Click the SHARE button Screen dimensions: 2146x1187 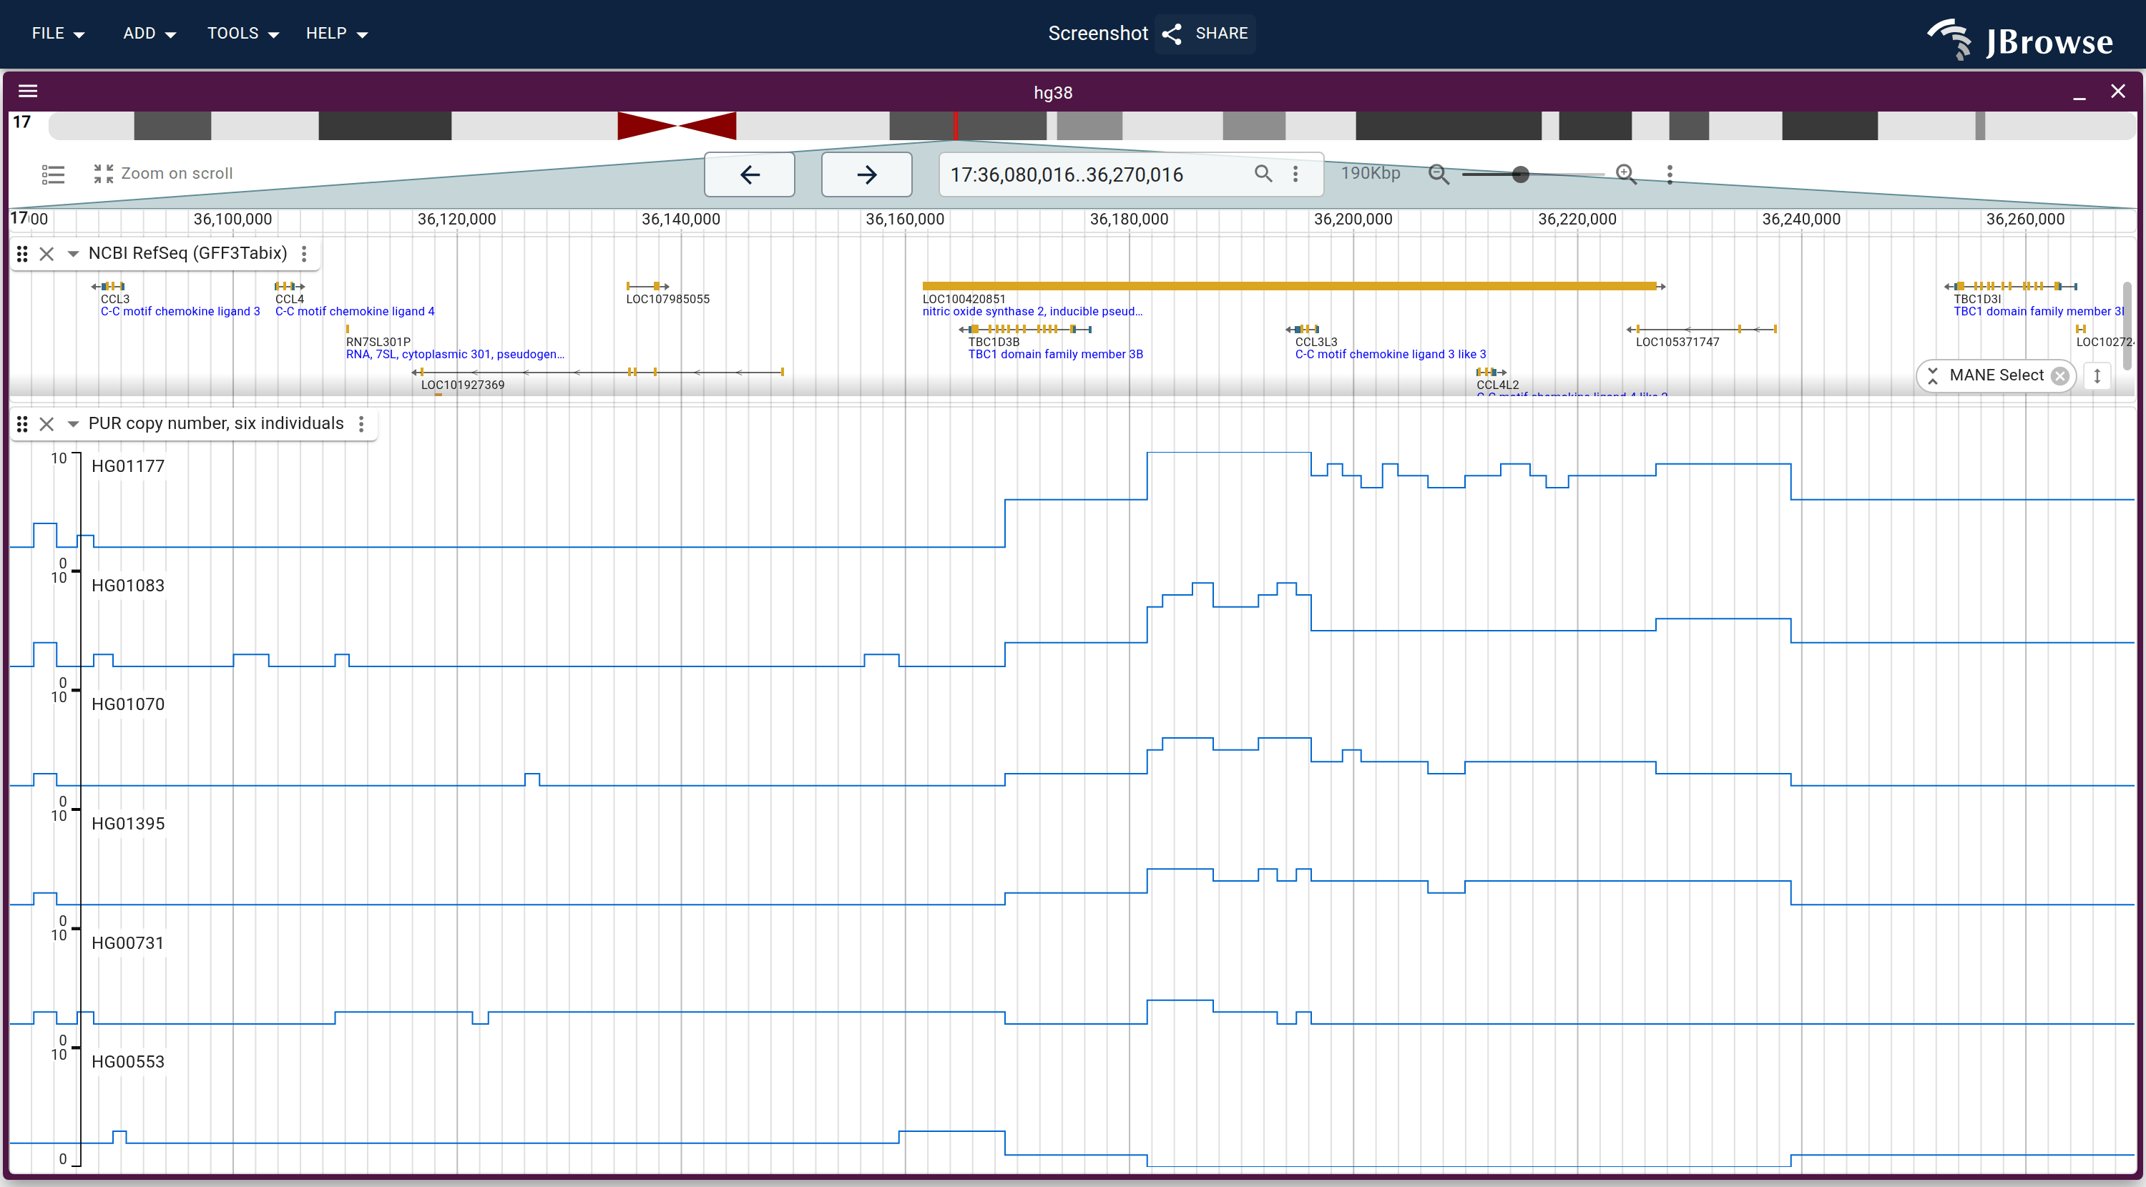click(x=1205, y=34)
